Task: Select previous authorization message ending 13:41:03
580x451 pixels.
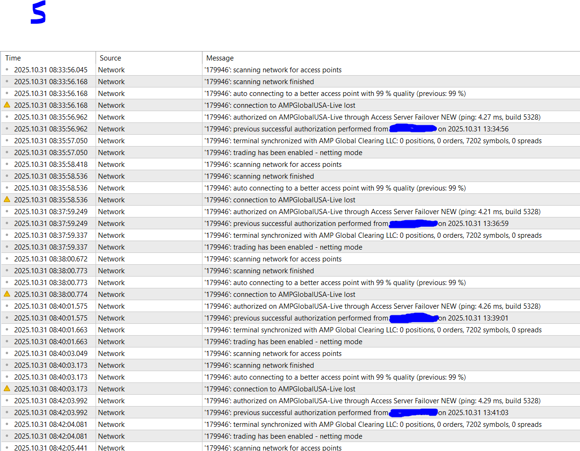Action: point(356,413)
